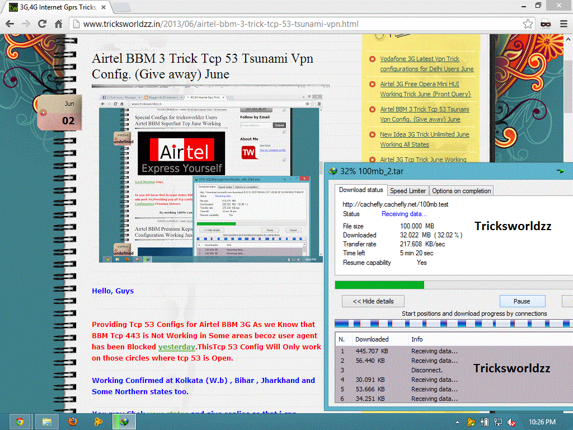Click the Jun 02 date badge
This screenshot has width=573, height=430.
(x=59, y=113)
